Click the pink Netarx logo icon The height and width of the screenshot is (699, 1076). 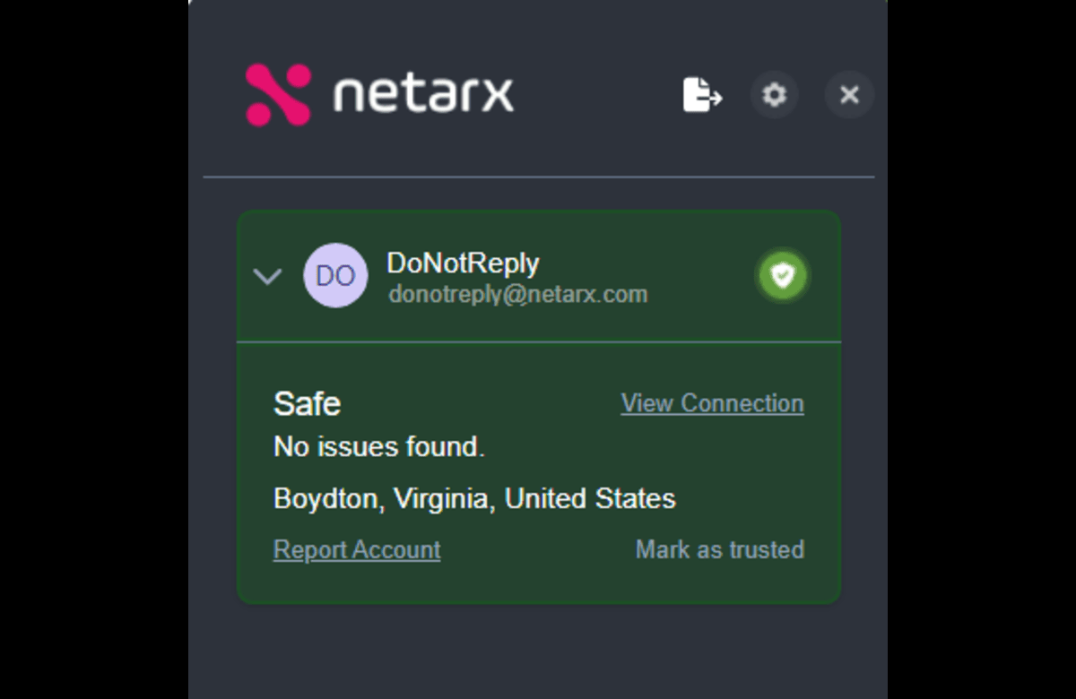pyautogui.click(x=278, y=94)
